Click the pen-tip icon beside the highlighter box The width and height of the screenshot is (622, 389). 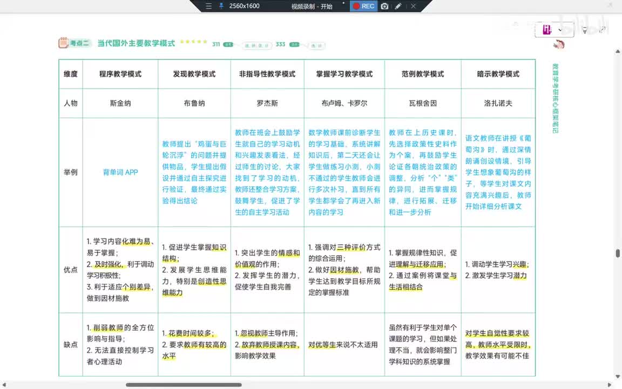click(584, 30)
